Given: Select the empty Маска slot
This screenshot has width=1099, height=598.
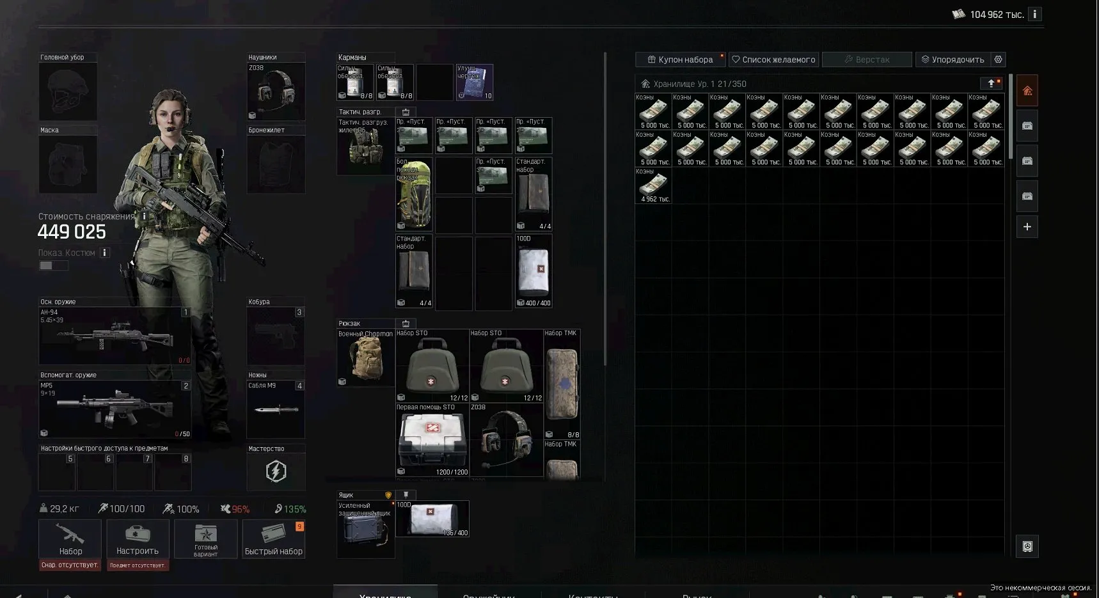Looking at the screenshot, I should pos(68,164).
